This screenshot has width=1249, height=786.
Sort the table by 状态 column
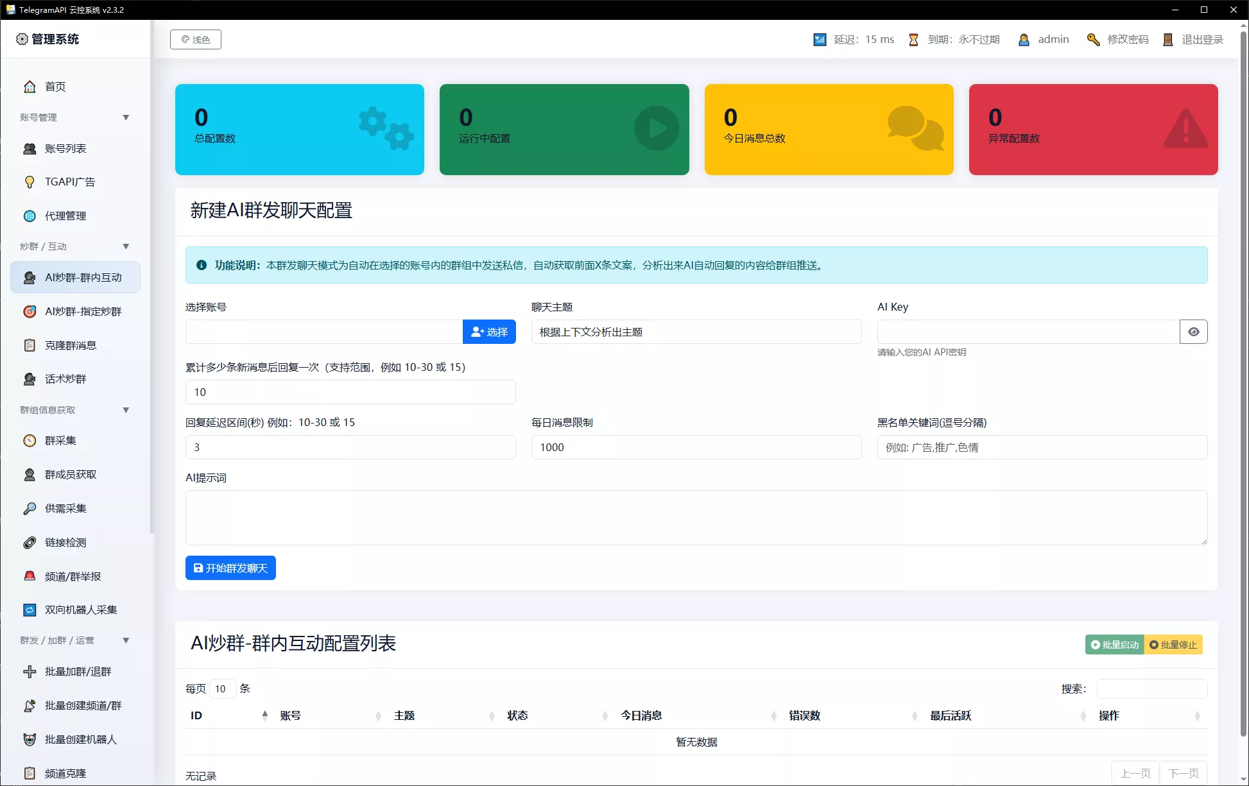click(558, 715)
